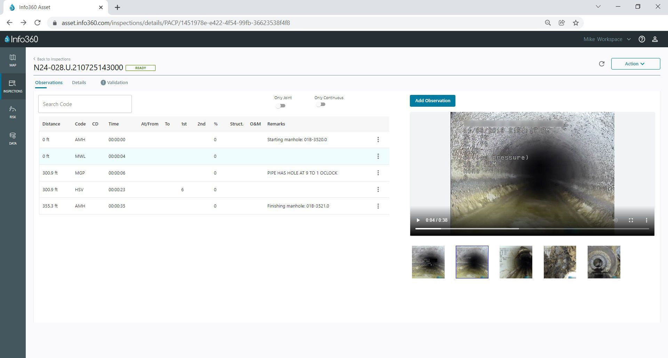
Task: Enable the Only Continuous toggle
Action: 320,104
